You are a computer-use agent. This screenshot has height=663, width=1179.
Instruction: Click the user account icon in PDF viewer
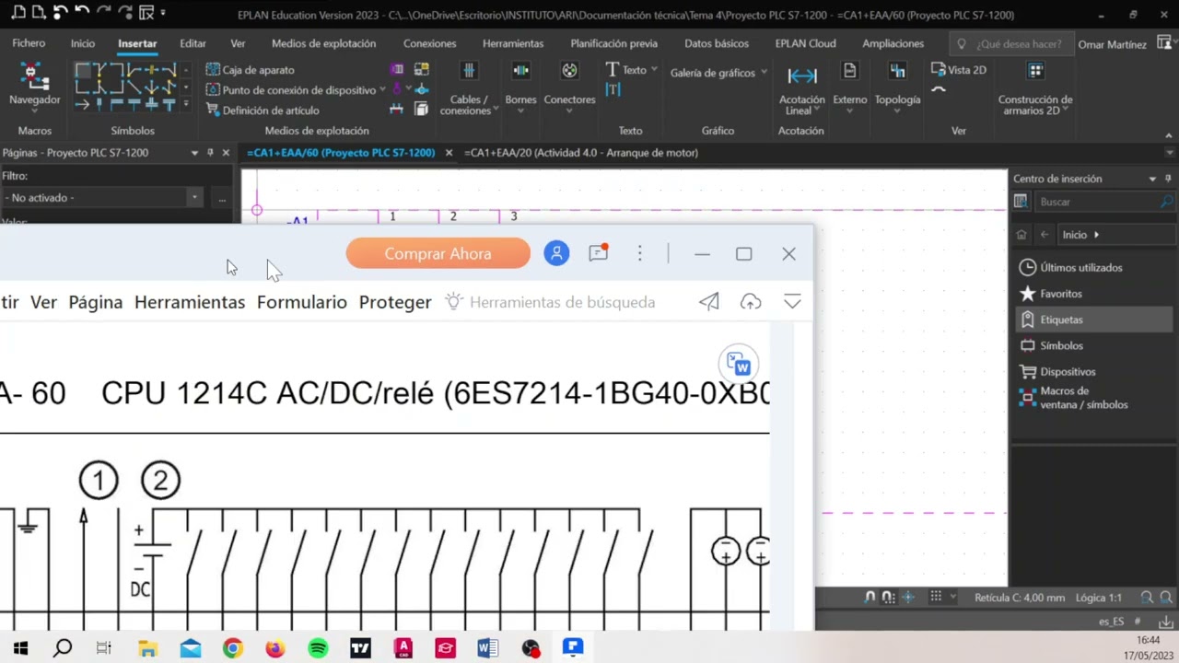point(556,253)
